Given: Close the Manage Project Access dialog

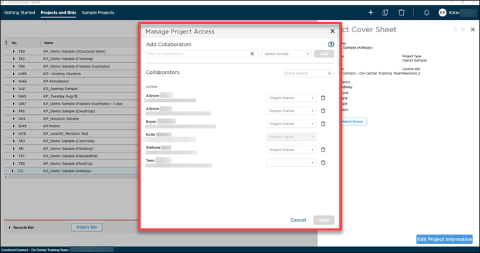Looking at the screenshot, I should (333, 31).
